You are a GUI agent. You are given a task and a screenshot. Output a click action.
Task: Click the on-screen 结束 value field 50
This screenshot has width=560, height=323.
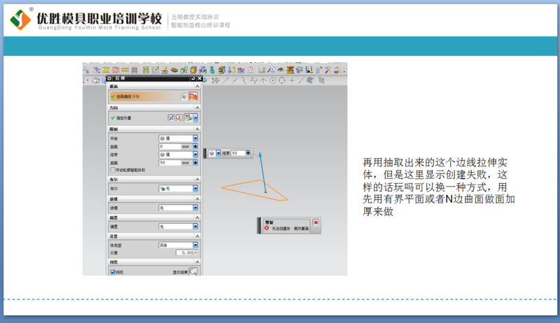point(238,153)
